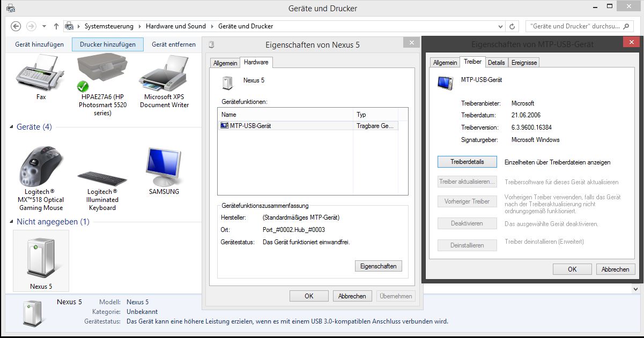Image resolution: width=644 pixels, height=338 pixels.
Task: Close the MTP-USB-Gerät properties dialog
Action: (x=631, y=42)
